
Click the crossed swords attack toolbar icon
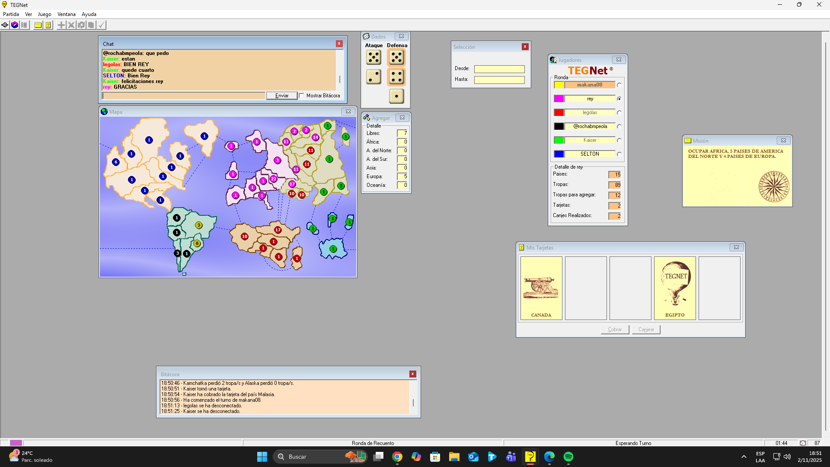(71, 25)
